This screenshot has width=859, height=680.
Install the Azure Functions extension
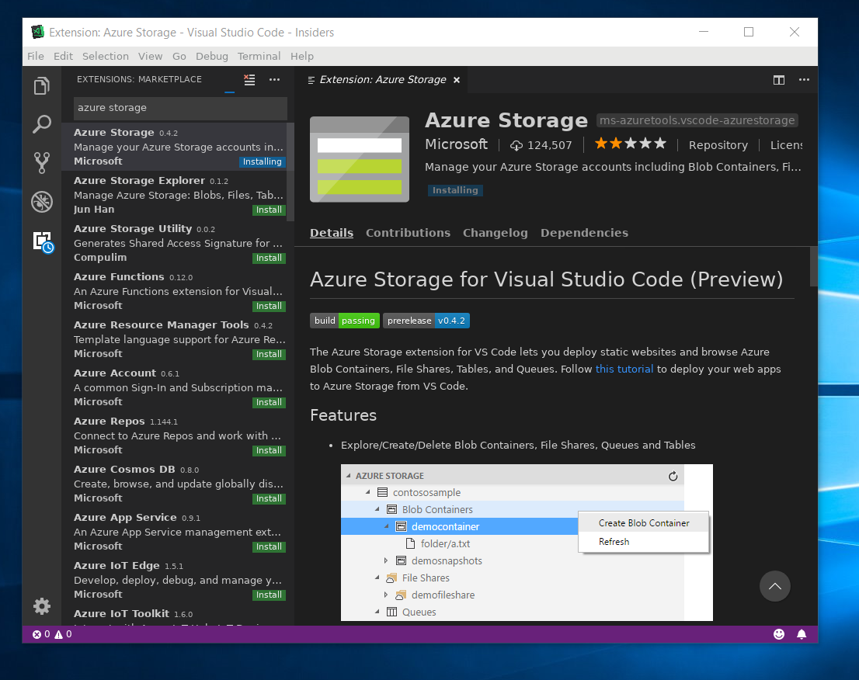click(269, 306)
